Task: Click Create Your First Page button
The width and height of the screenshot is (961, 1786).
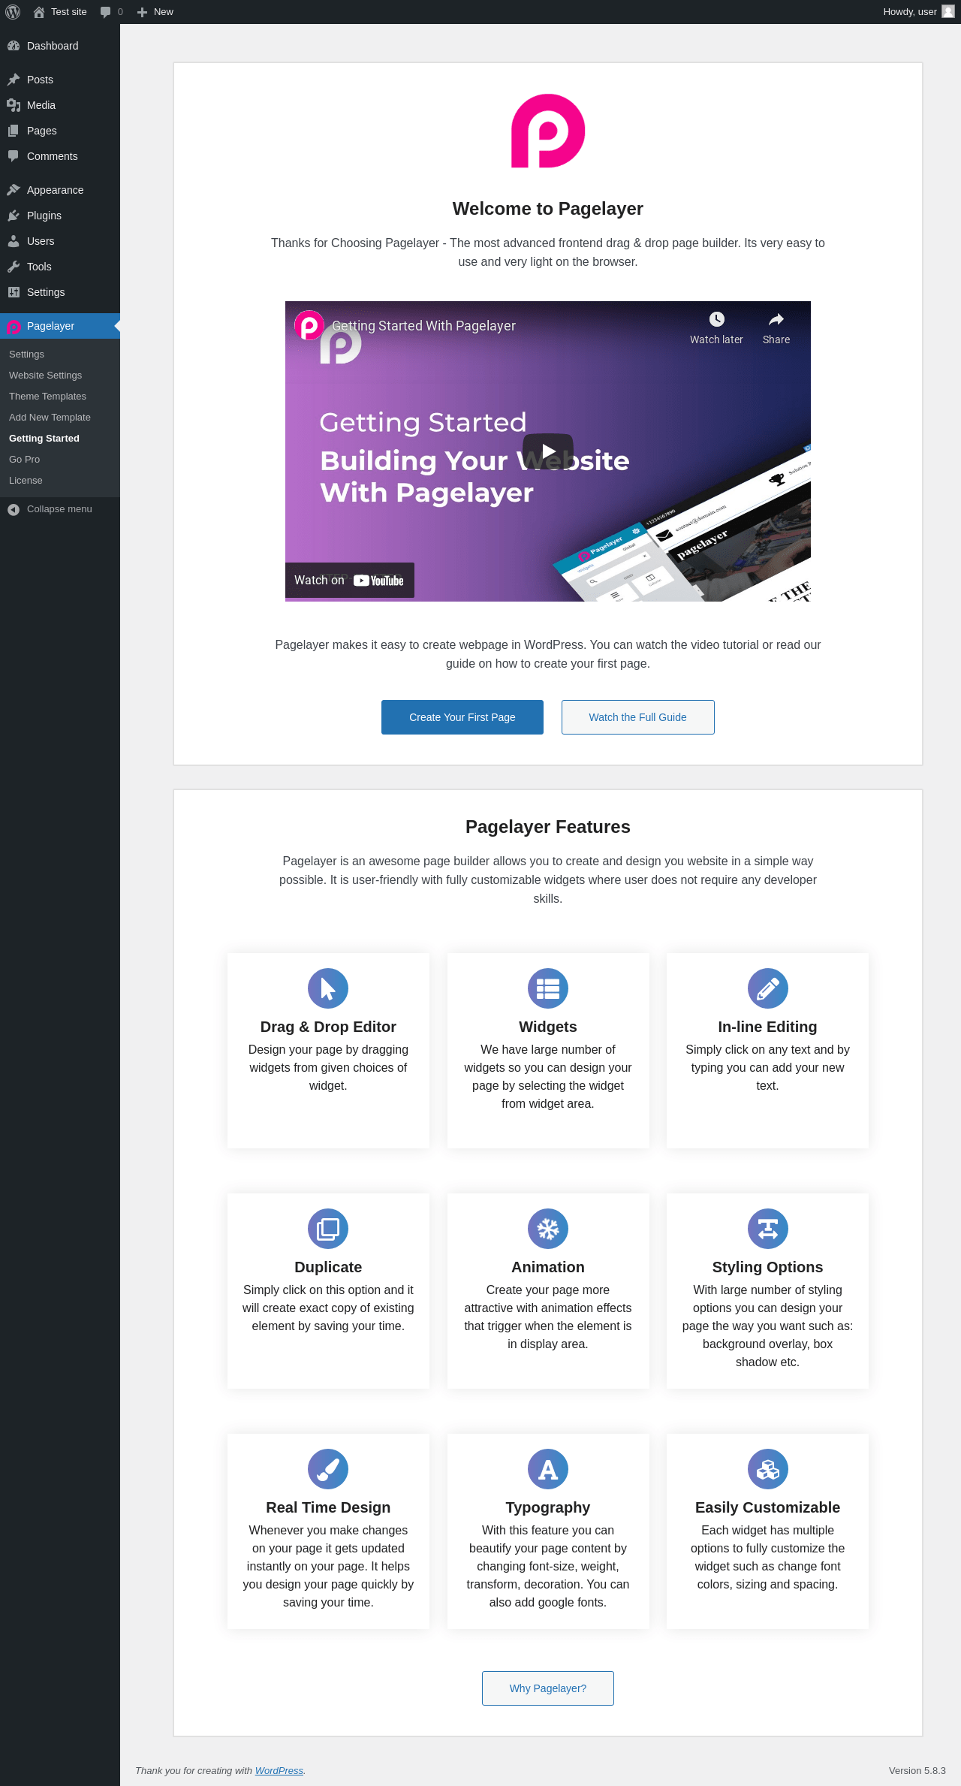Action: pyautogui.click(x=462, y=717)
